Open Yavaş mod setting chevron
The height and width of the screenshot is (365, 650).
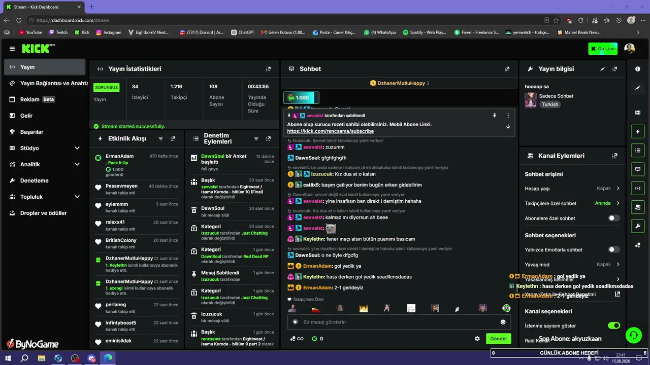pyautogui.click(x=618, y=264)
